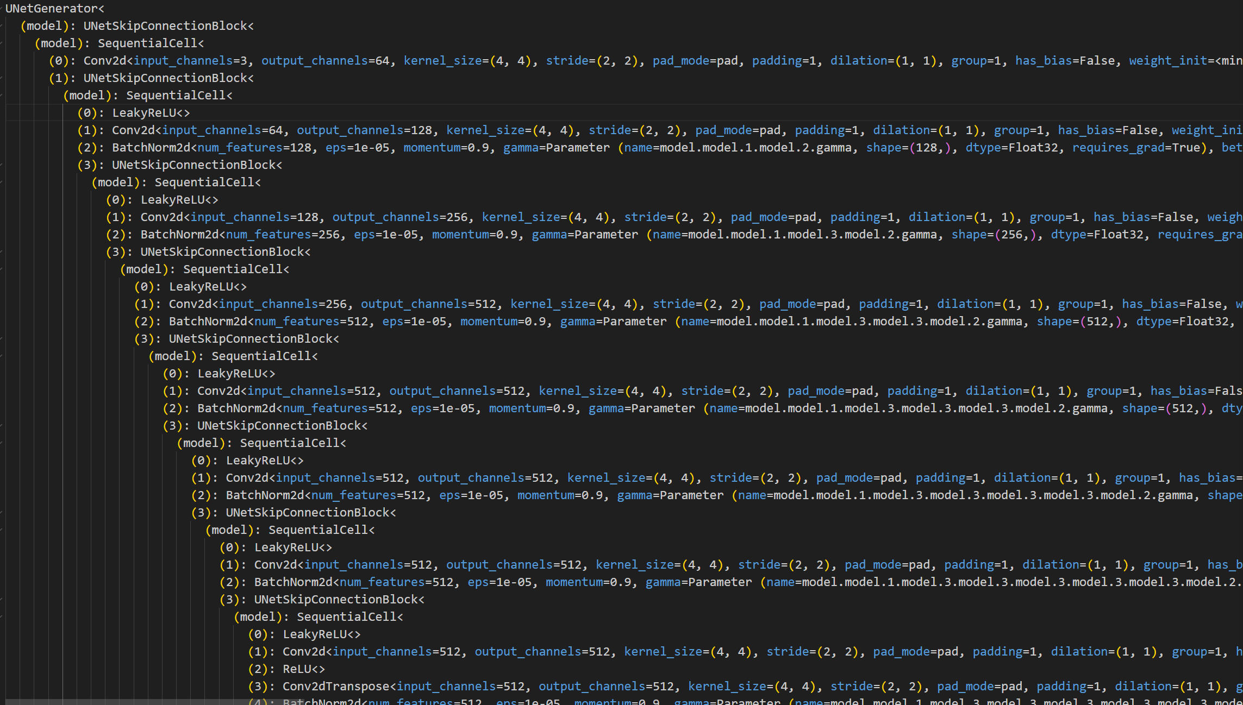
Task: Click num_features=256 in BatchNorm2d
Action: pyautogui.click(x=283, y=235)
